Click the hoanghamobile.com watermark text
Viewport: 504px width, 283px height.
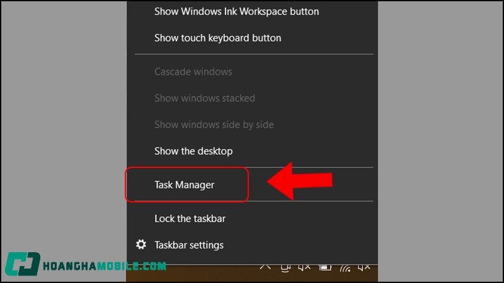[x=104, y=267]
